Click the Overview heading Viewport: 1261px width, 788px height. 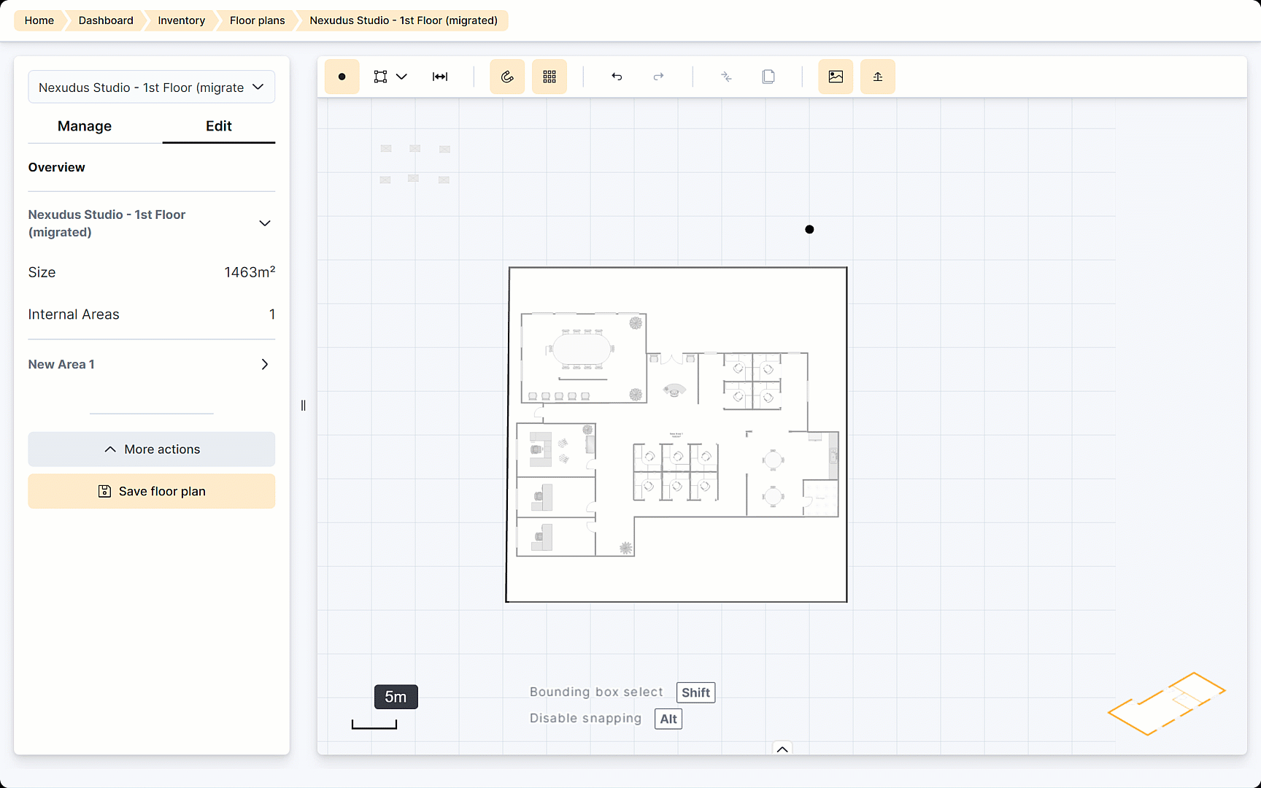pos(57,167)
